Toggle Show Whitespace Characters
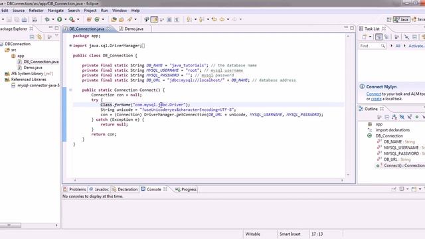This screenshot has height=239, width=425. [x=177, y=19]
